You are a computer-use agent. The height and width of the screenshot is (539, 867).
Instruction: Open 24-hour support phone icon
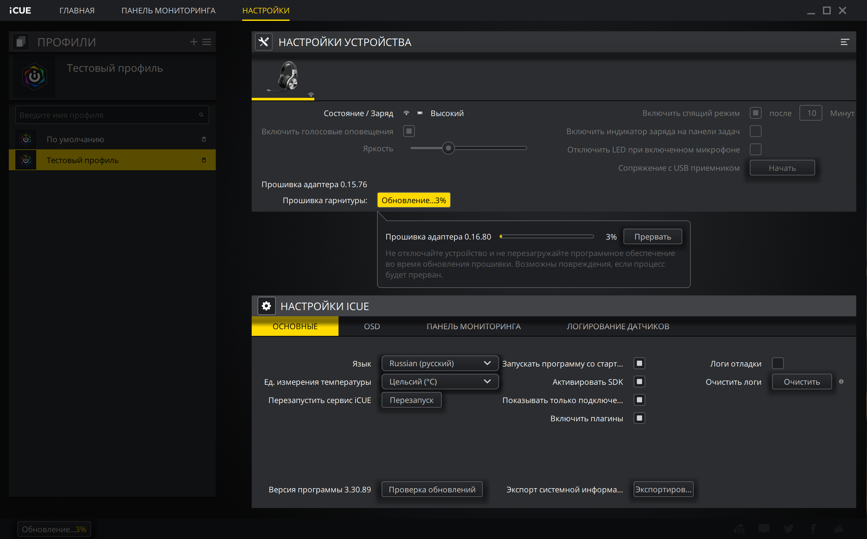point(739,529)
